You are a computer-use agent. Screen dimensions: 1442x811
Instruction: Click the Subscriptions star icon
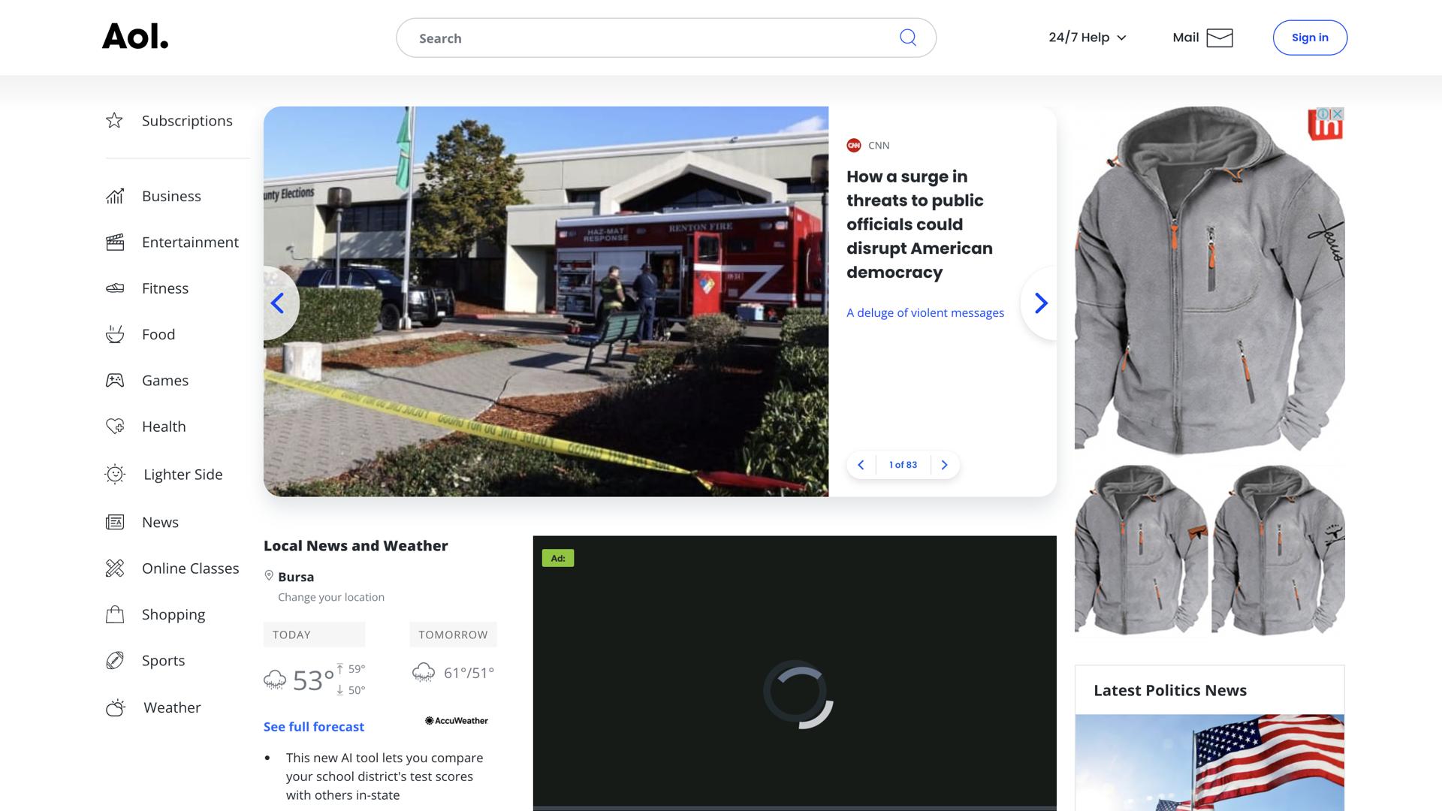coord(114,120)
